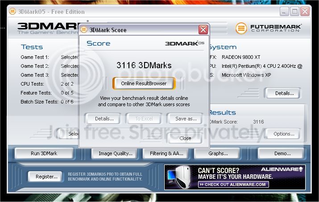Click the 'CPU Tests:' label
Image resolution: width=319 pixels, height=202 pixels.
tap(33, 84)
